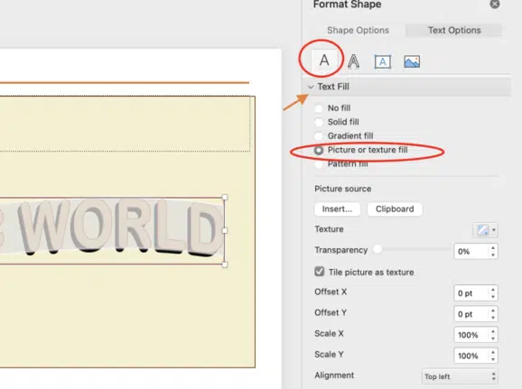522x389 pixels.
Task: Uncheck Tile picture as texture
Action: coord(320,272)
